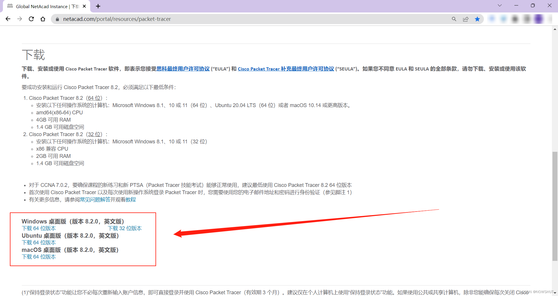Click the scrollbar down arrow

(555, 293)
